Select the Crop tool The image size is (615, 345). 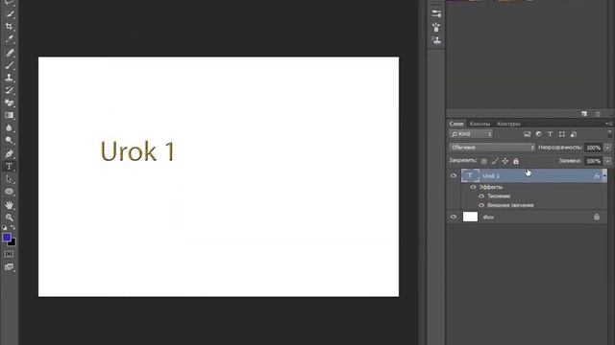[x=10, y=27]
